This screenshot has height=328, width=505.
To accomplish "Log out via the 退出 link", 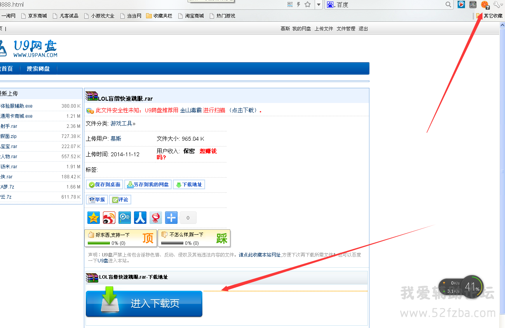I will point(363,29).
